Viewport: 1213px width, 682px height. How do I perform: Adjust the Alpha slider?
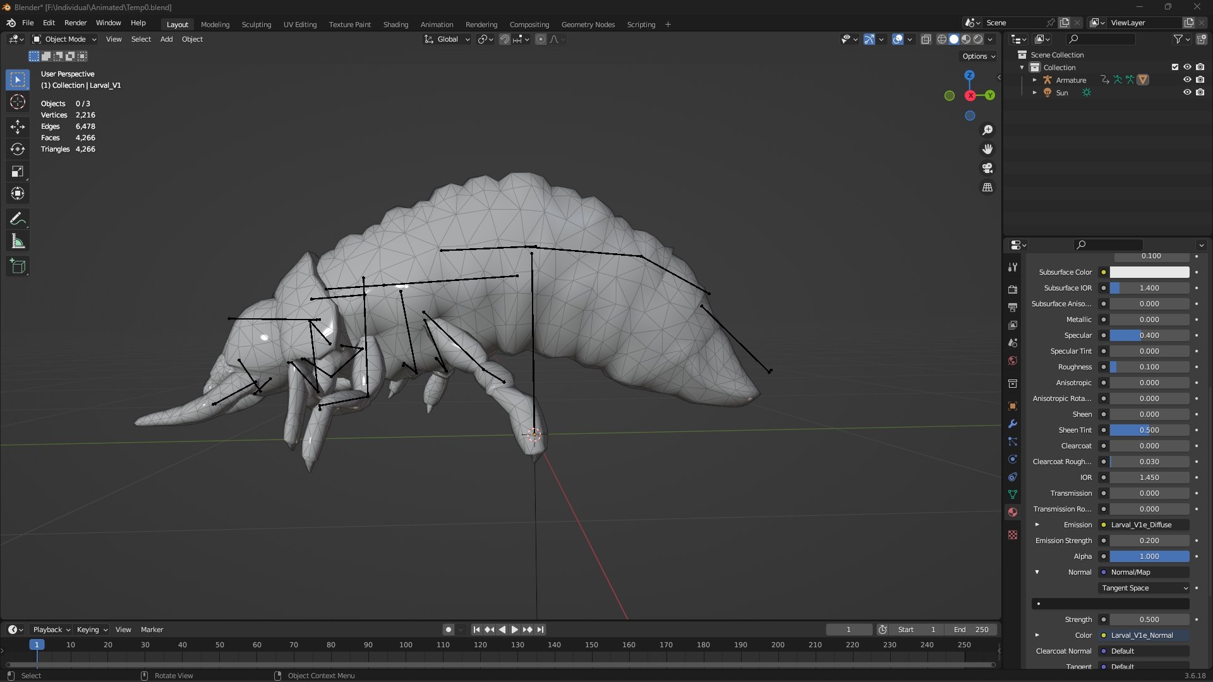[1149, 556]
